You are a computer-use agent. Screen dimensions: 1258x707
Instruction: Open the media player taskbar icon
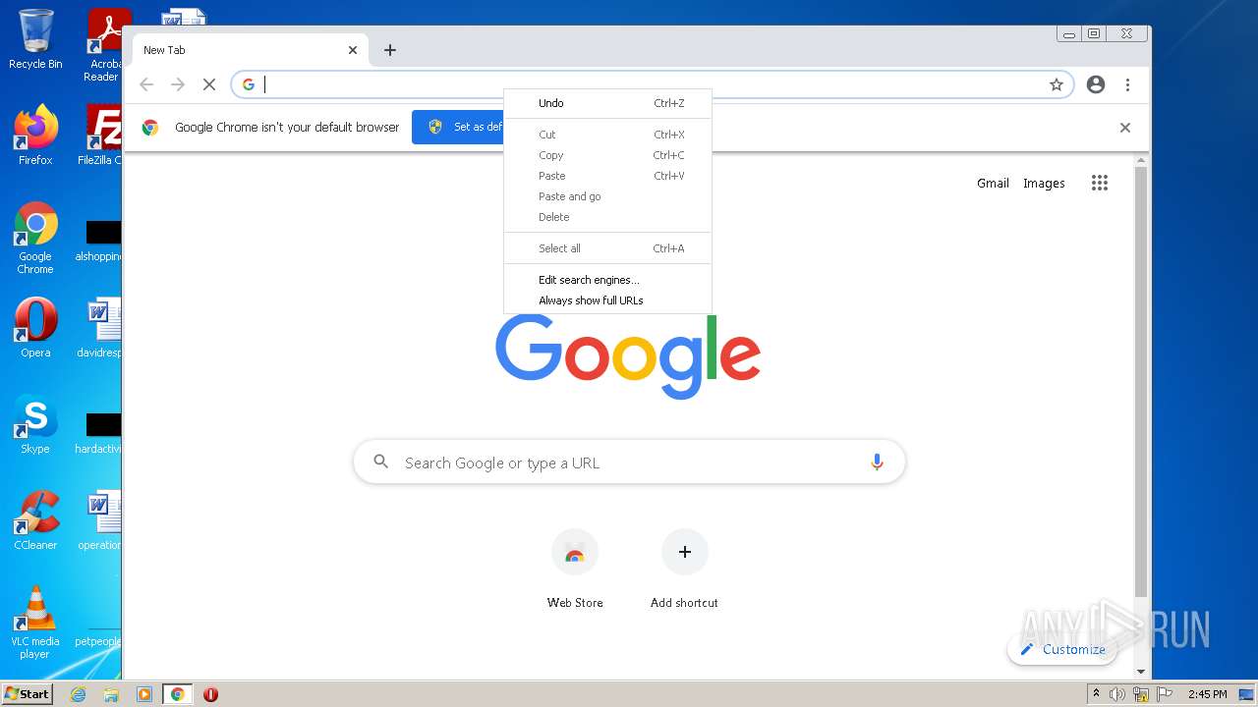click(143, 694)
